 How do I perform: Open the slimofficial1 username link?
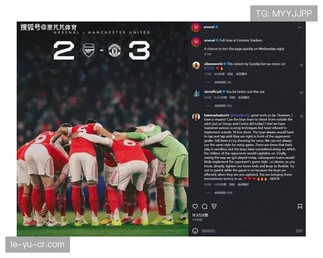click(213, 91)
